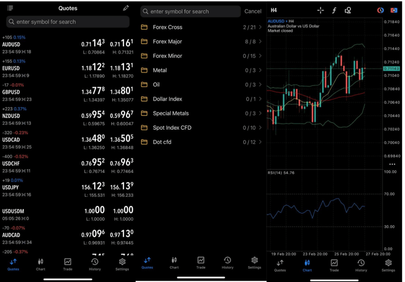Expand Dot cfd using its chevron arrow

(x=260, y=142)
